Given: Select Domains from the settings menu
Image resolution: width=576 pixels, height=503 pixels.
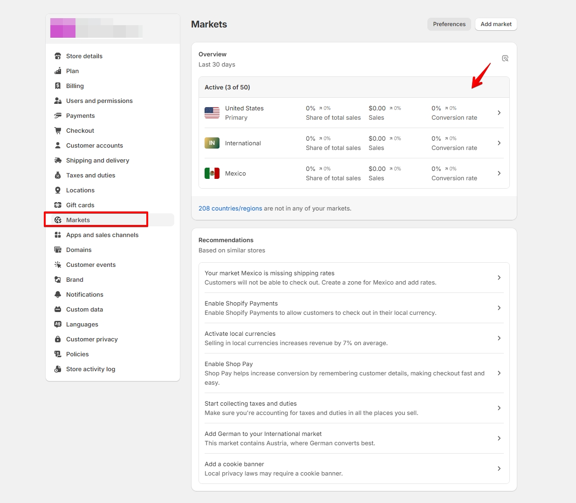Looking at the screenshot, I should (79, 250).
